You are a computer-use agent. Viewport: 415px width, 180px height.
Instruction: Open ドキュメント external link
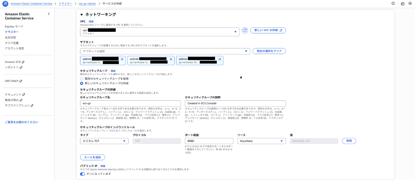pos(15,94)
